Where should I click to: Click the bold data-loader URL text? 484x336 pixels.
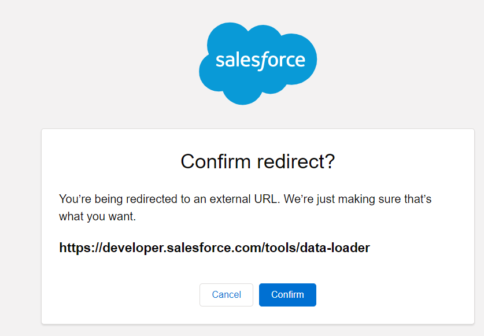(x=215, y=248)
